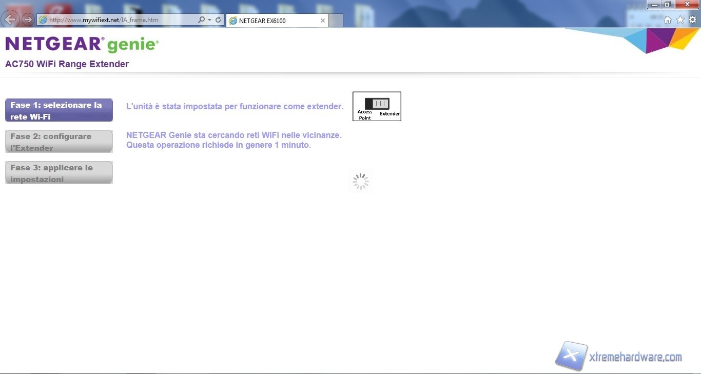Click the browser Back arrow button
Image resolution: width=701 pixels, height=374 pixels.
click(10, 19)
